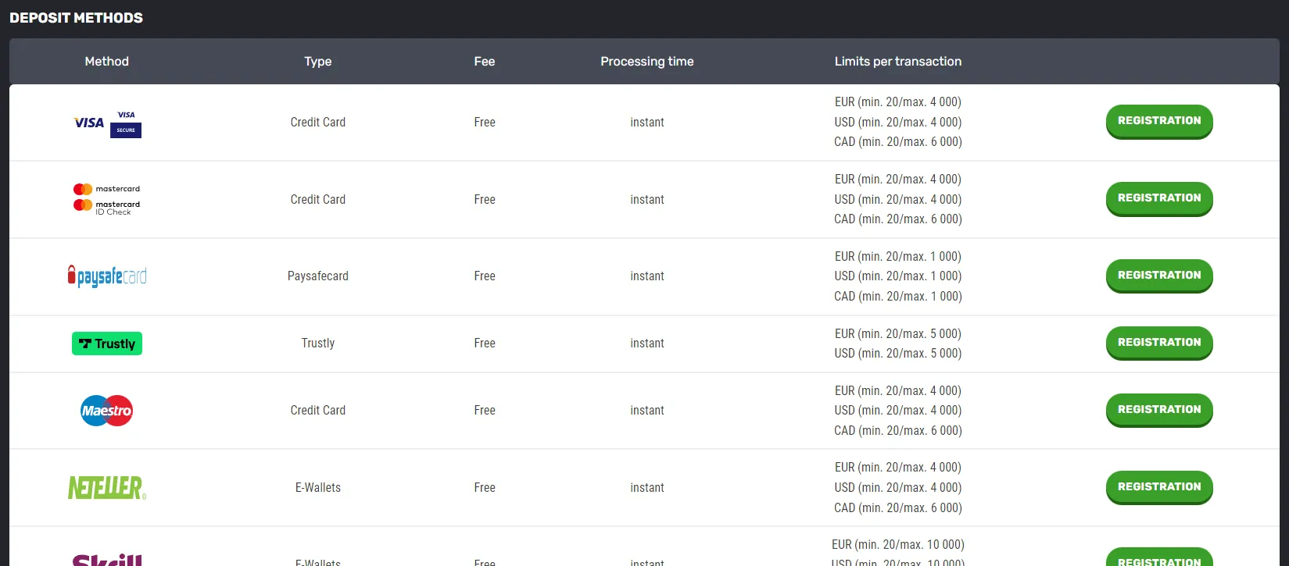
Task: Click Free in the Trustly row
Action: [485, 344]
